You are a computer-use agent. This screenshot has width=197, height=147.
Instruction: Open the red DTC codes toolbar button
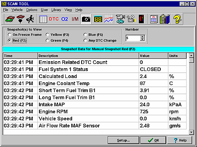[x=54, y=19]
